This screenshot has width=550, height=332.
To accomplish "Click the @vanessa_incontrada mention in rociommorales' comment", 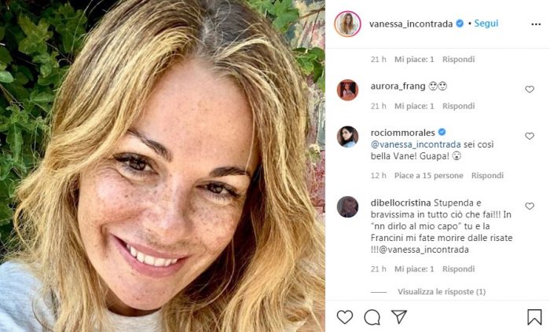I will click(x=416, y=144).
